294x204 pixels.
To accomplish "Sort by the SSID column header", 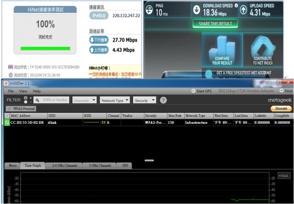I will tap(65, 116).
